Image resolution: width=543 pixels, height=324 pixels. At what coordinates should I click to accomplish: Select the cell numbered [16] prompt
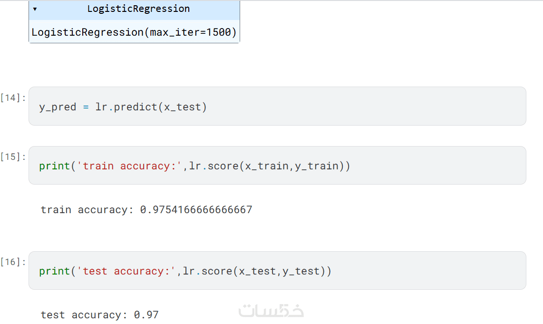[13, 262]
